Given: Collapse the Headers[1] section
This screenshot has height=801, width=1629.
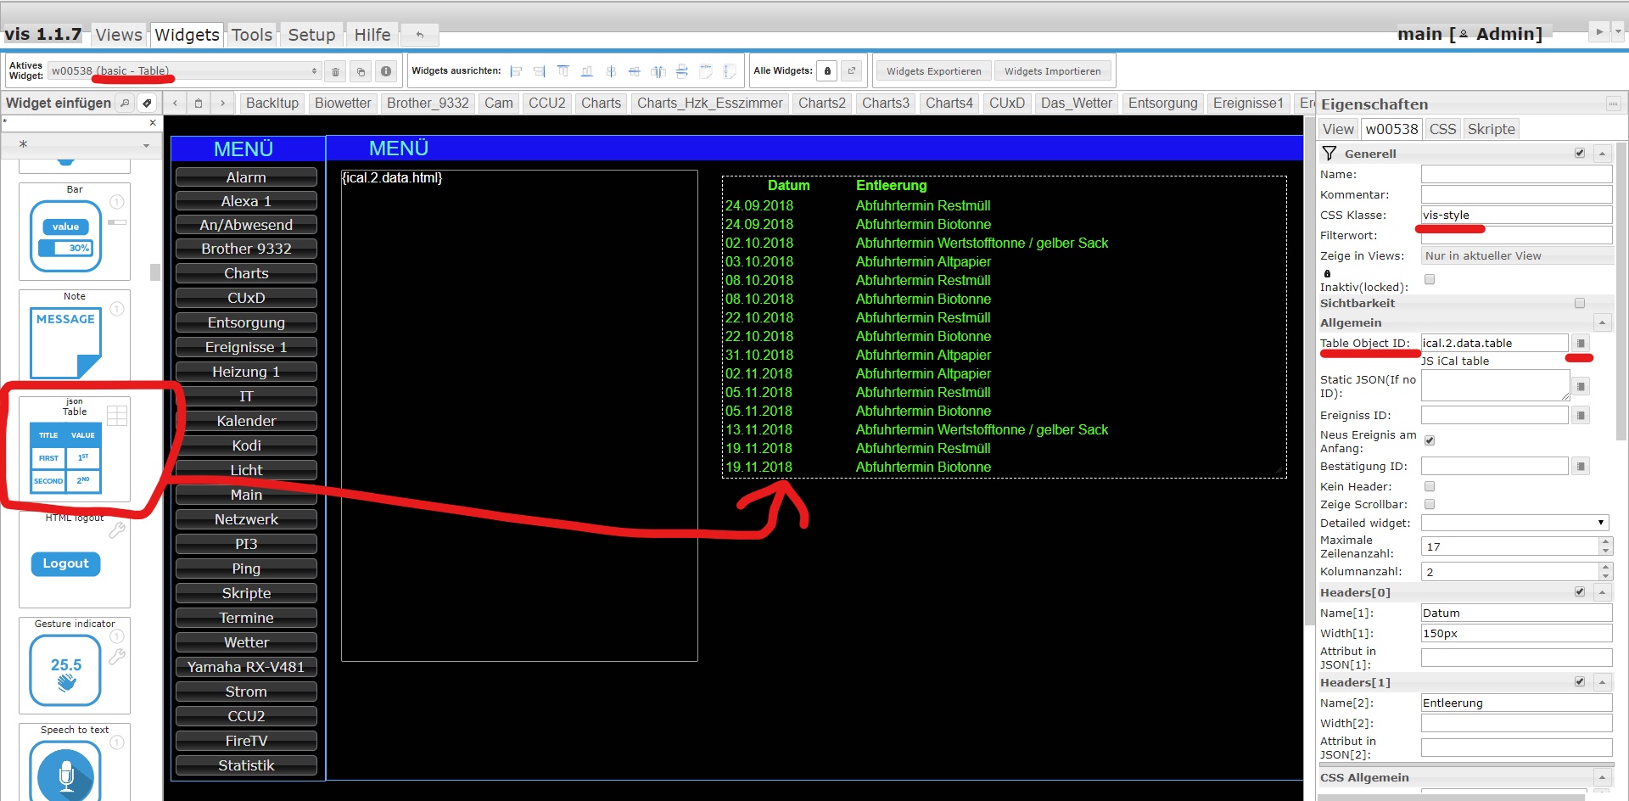Looking at the screenshot, I should [1602, 682].
